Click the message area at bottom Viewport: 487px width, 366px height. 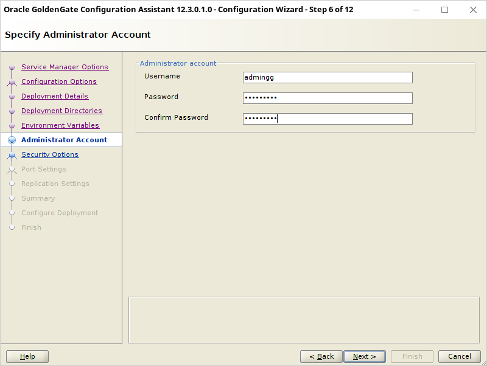tap(304, 320)
